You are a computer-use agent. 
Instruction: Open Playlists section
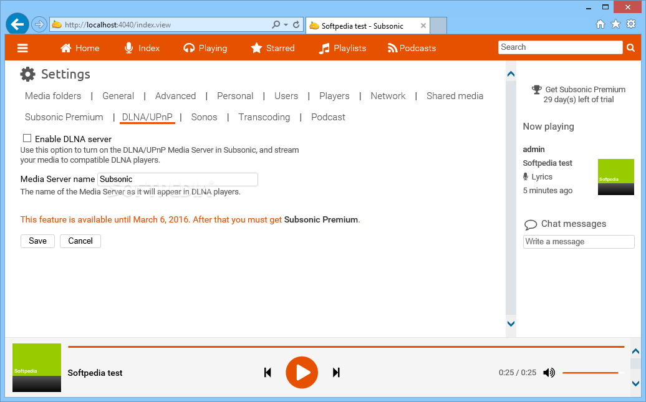click(342, 48)
